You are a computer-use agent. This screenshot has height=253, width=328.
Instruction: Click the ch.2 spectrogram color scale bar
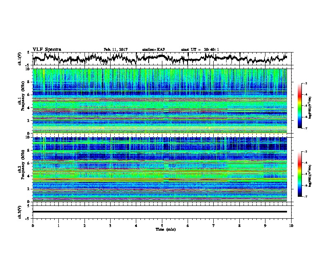point(300,174)
